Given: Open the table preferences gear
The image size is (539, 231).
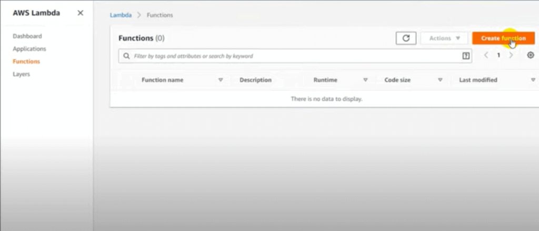Looking at the screenshot, I should (x=531, y=55).
